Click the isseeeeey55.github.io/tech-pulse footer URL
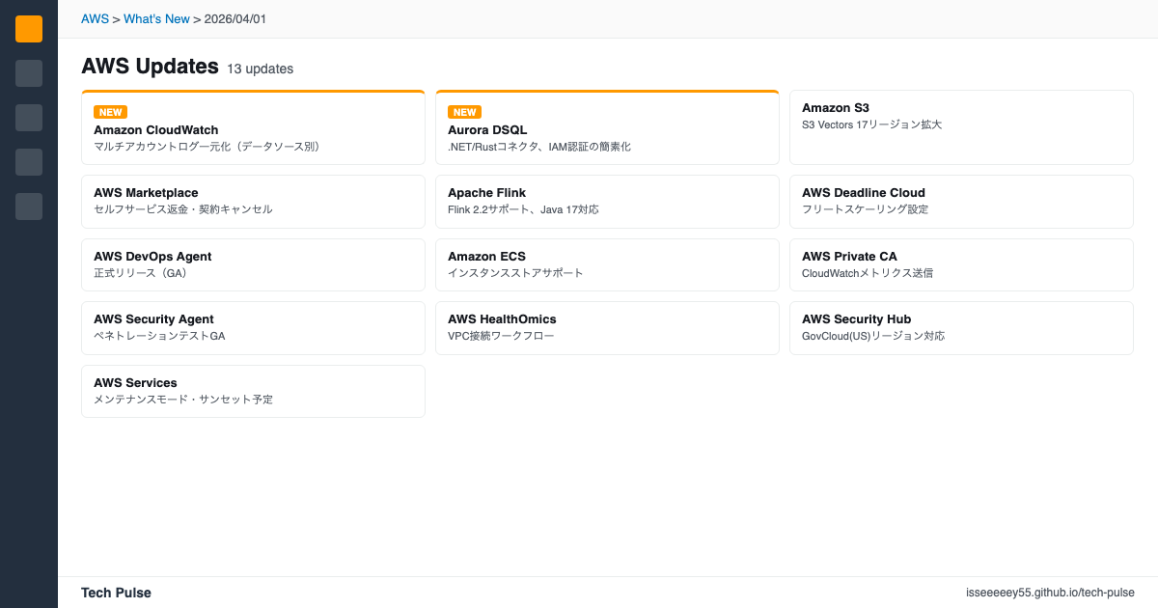This screenshot has width=1158, height=608. tap(1050, 593)
